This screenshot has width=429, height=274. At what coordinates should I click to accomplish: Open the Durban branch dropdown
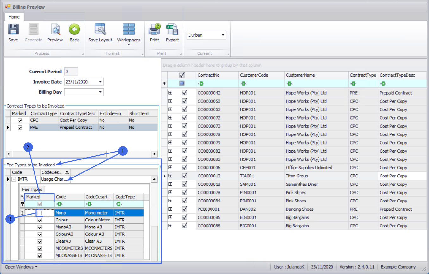223,35
